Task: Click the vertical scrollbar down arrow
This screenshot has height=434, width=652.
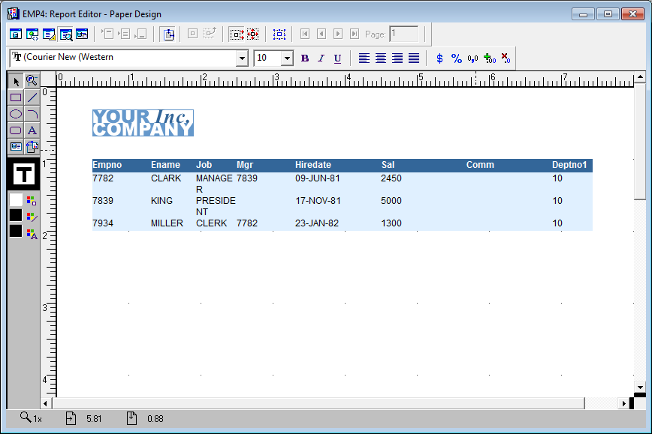Action: tap(640, 387)
